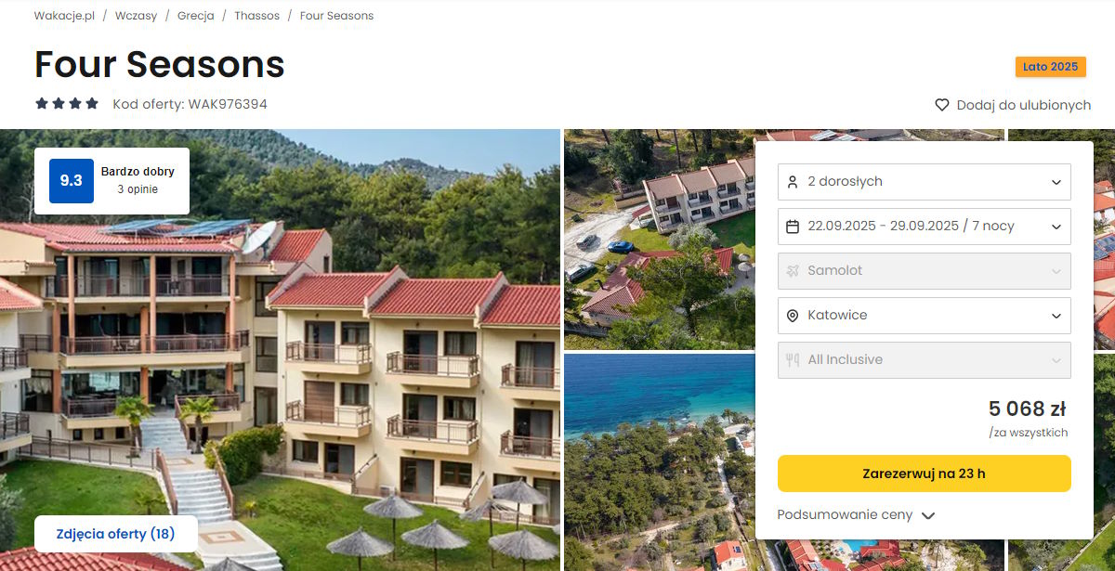Click Dodaj do ulubionych text

click(x=1023, y=105)
